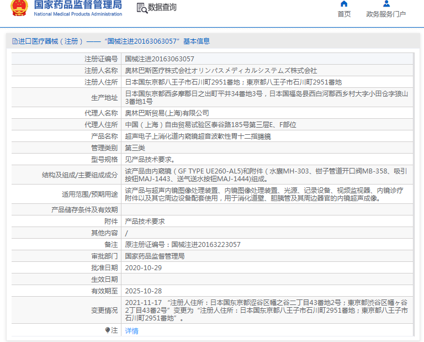This screenshot has width=424, height=342.
Task: Open 政务服务门户 portal link
Action: coord(386,14)
